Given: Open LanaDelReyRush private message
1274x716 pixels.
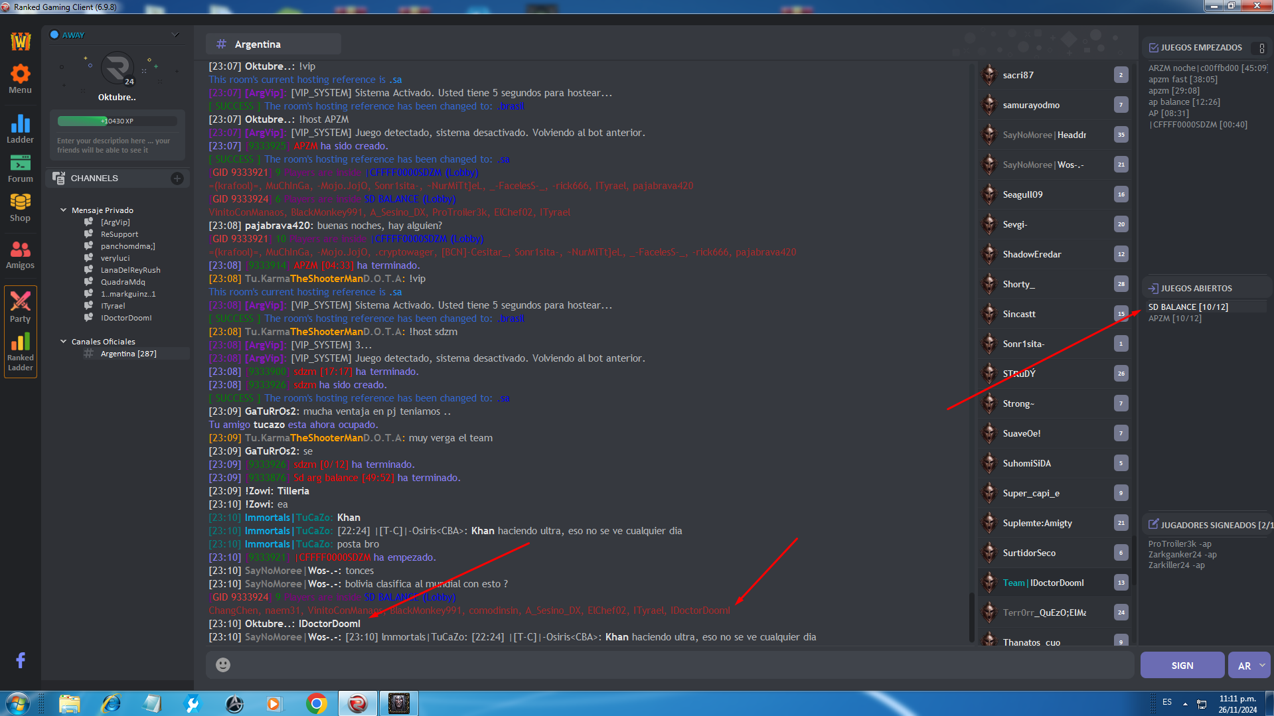Looking at the screenshot, I should pos(130,270).
